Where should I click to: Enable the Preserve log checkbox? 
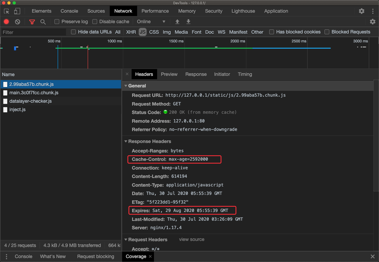click(x=57, y=22)
